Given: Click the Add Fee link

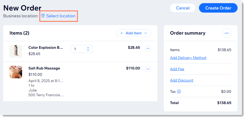Looking at the screenshot, I should (177, 69).
